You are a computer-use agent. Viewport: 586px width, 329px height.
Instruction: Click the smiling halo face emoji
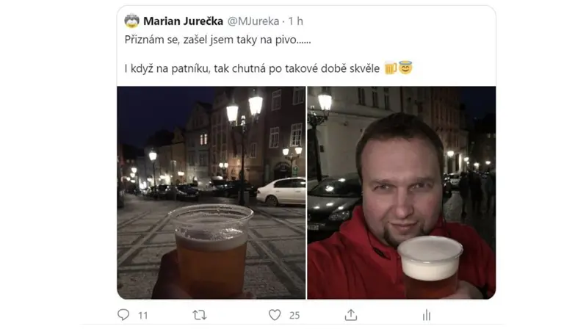click(x=405, y=68)
